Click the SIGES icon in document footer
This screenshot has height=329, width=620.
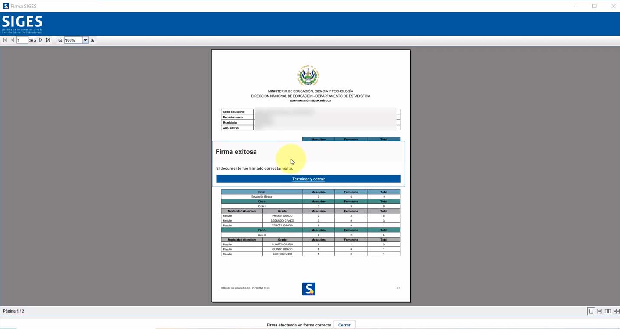pyautogui.click(x=308, y=289)
